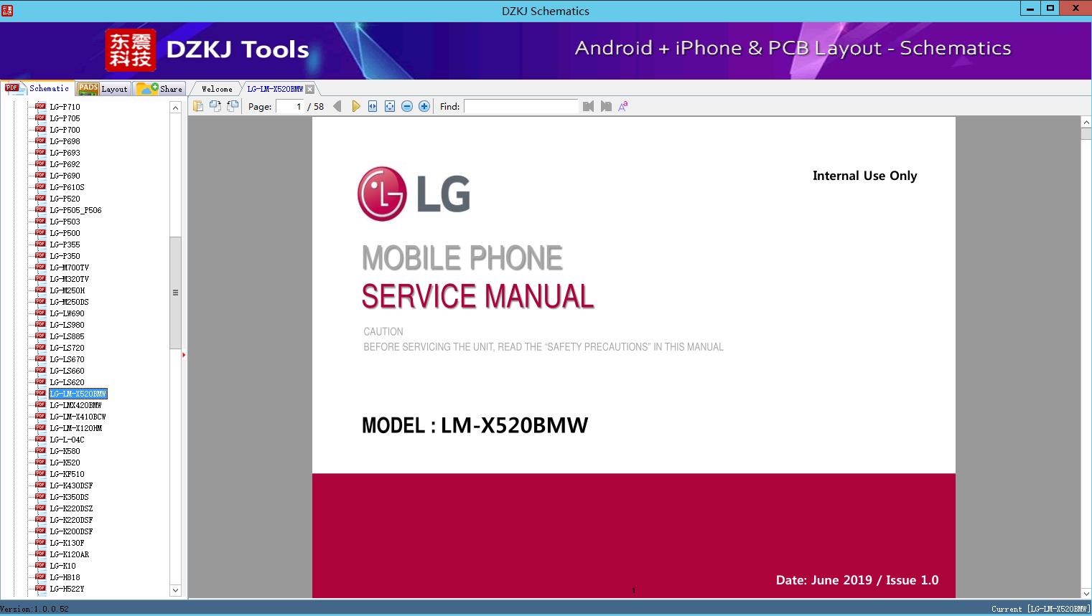This screenshot has height=616, width=1092.
Task: Go to previous page with gray arrow
Action: tap(338, 105)
